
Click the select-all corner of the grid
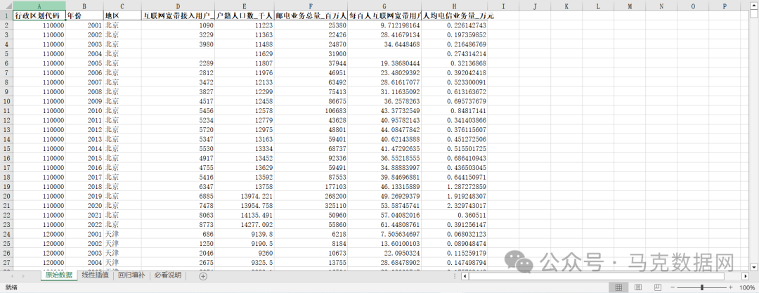(x=6, y=6)
